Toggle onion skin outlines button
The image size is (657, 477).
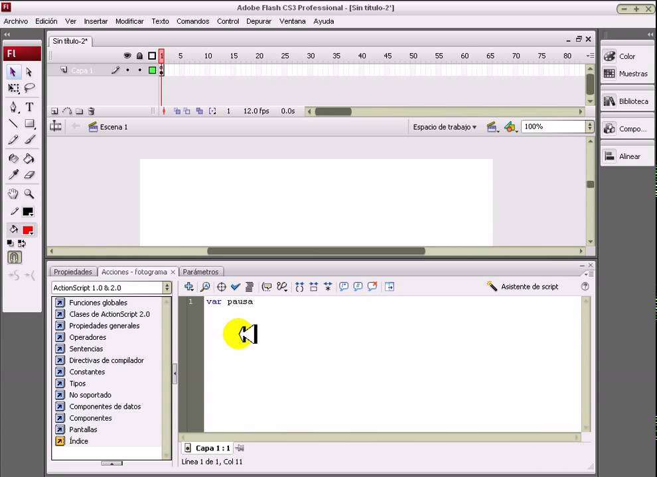pyautogui.click(x=187, y=111)
